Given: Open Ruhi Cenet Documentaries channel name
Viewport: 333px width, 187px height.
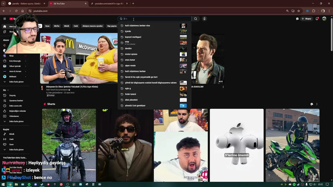Looking at the screenshot, I should [x=57, y=90].
